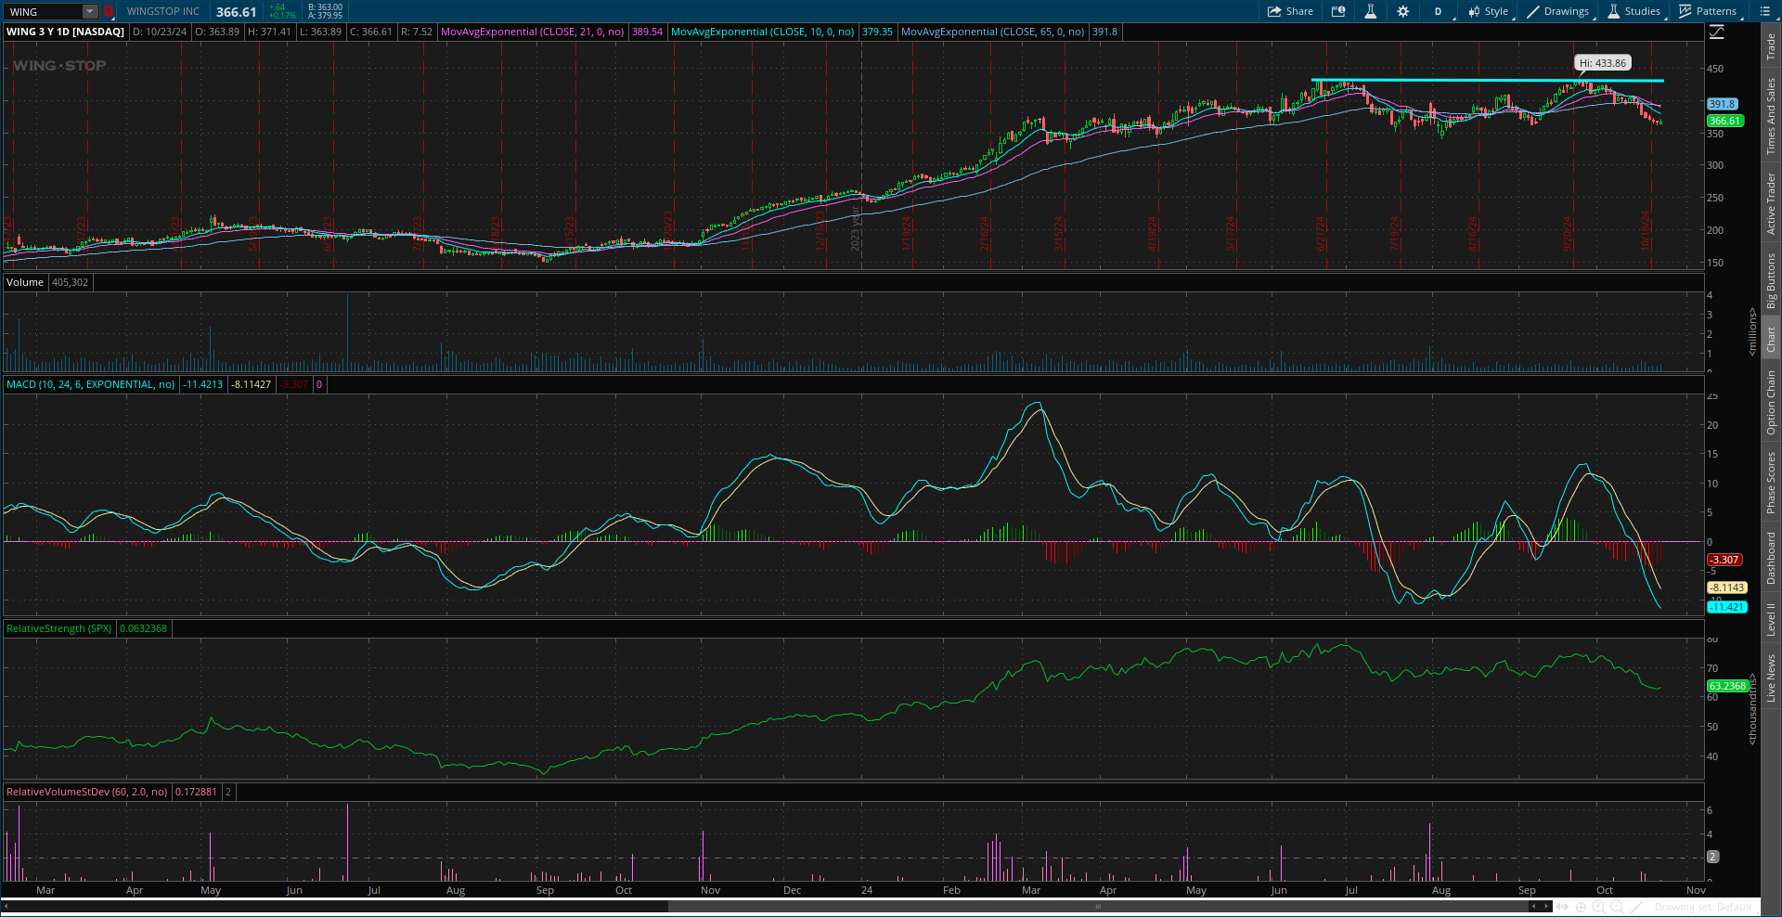1782x917 pixels.
Task: Open the Patterns dropdown
Action: click(x=1709, y=11)
